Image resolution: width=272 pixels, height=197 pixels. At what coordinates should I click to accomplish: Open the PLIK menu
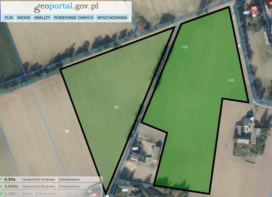(9, 18)
